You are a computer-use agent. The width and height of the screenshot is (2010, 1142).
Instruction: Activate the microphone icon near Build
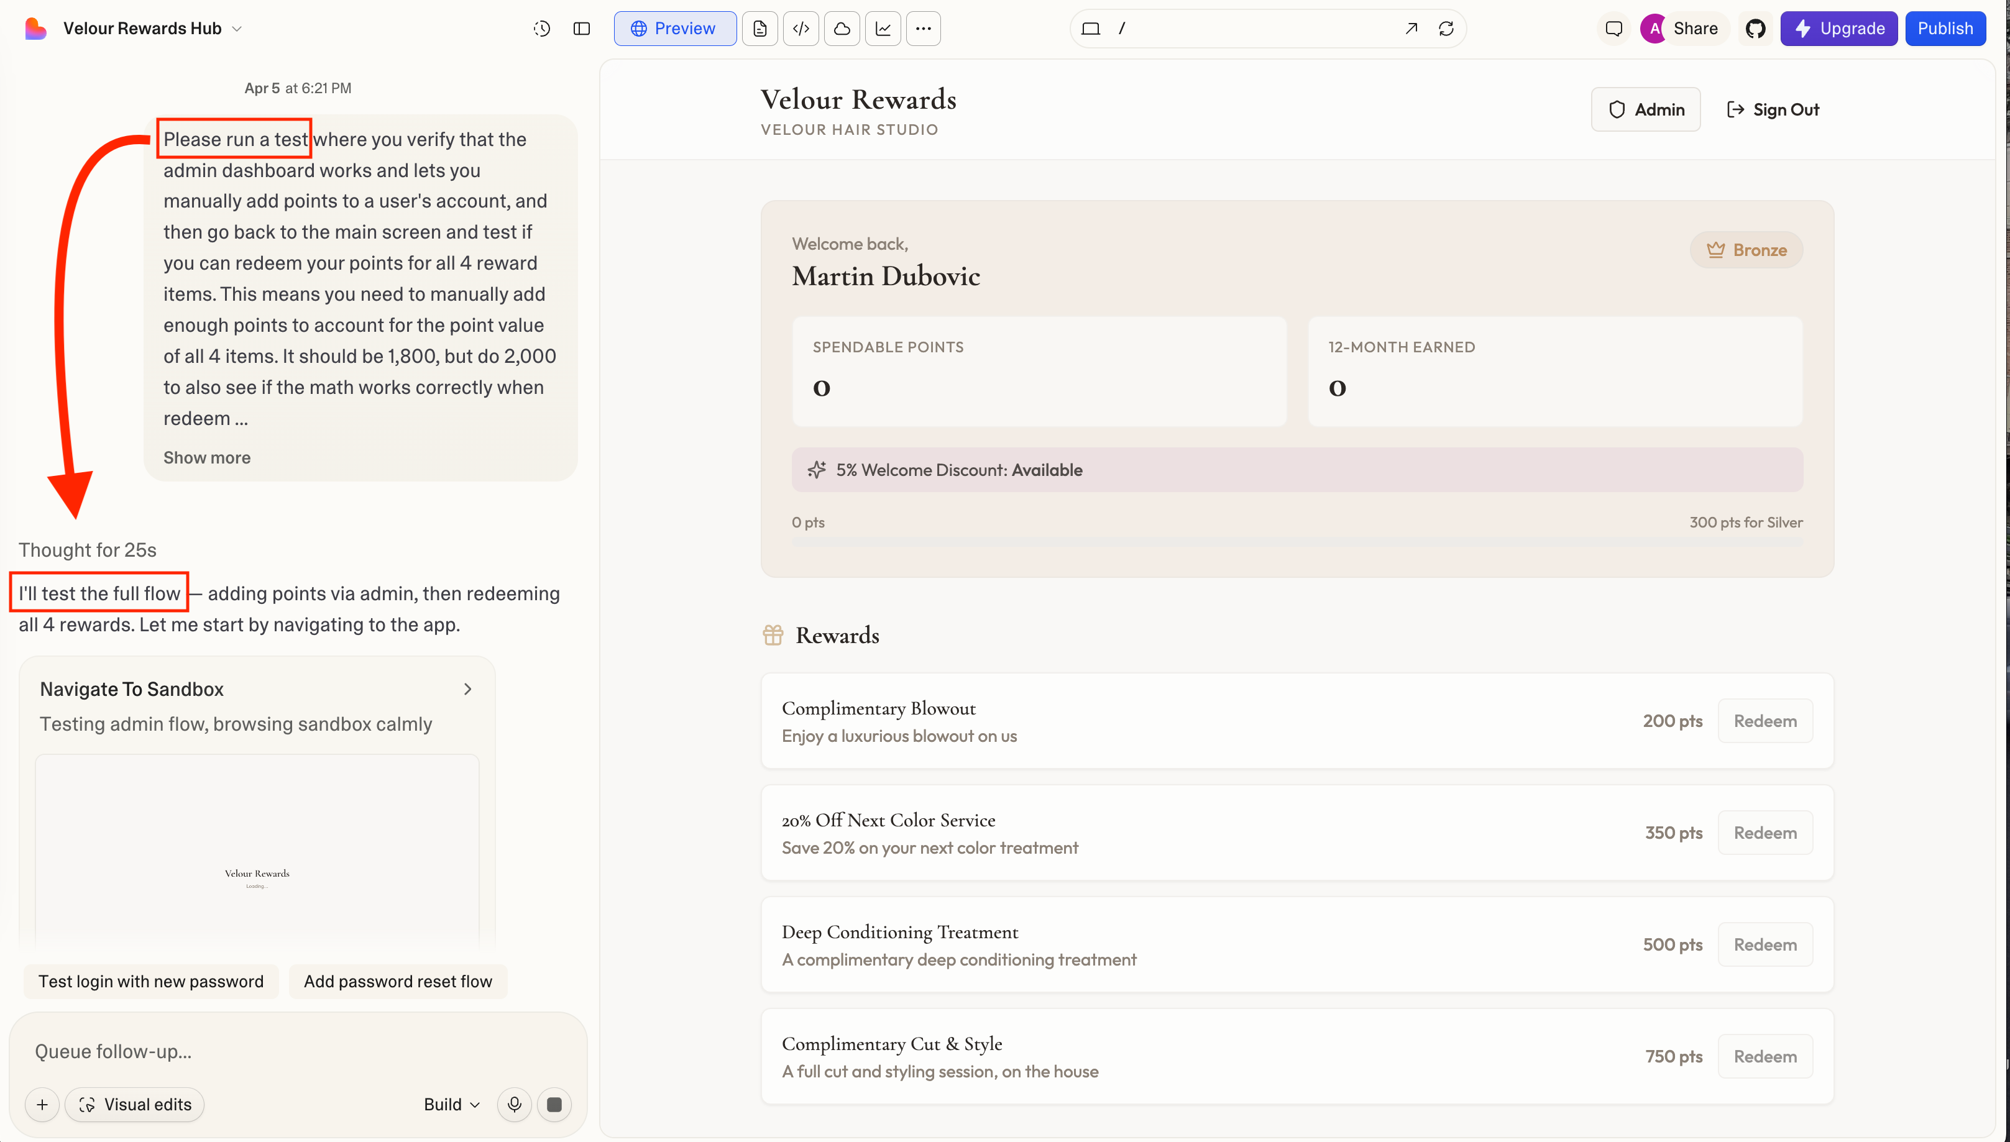click(514, 1103)
